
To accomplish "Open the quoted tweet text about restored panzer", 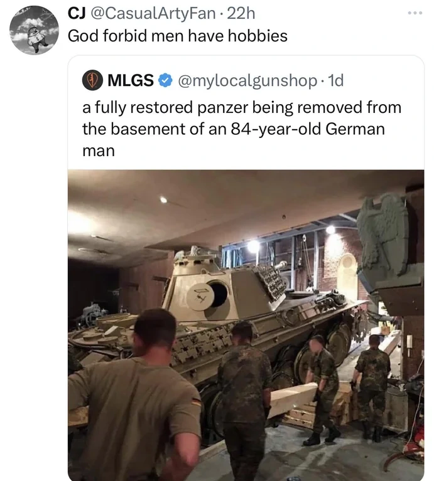I will [242, 129].
